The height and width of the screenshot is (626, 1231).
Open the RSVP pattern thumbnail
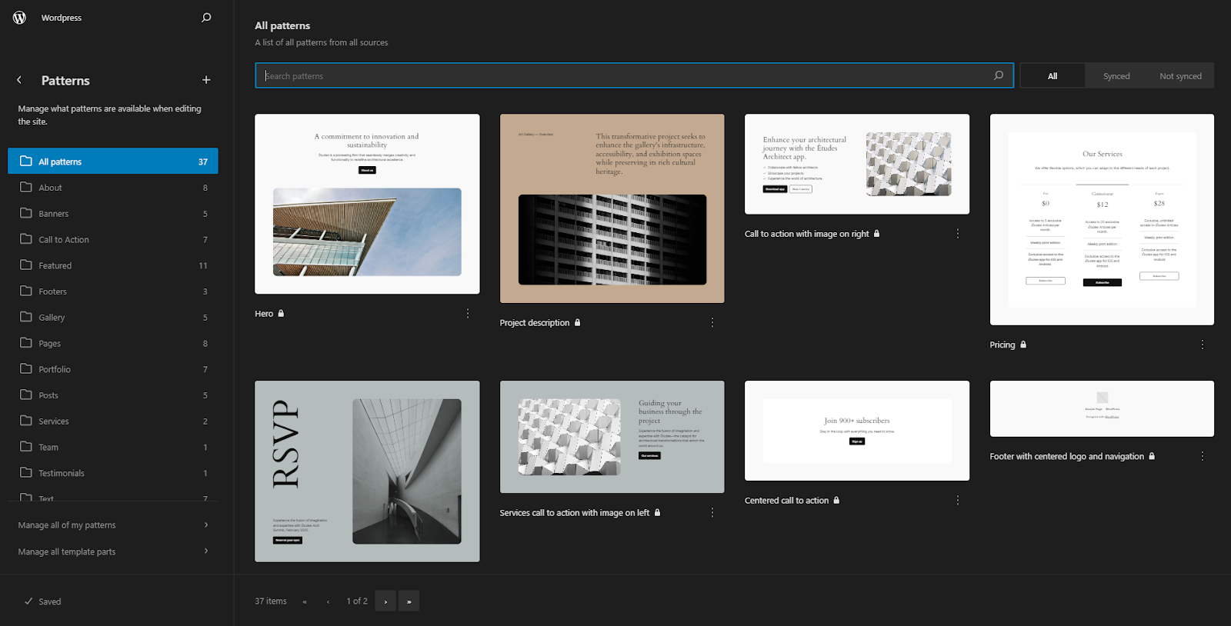367,471
